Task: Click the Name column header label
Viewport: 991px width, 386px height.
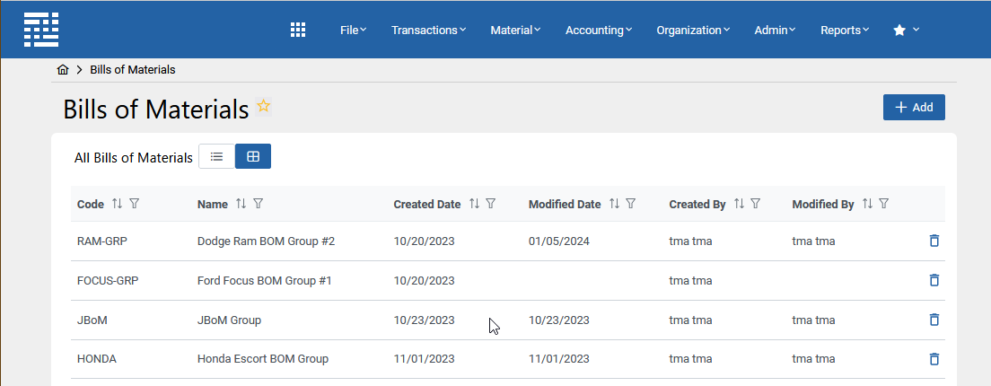Action: pos(213,205)
